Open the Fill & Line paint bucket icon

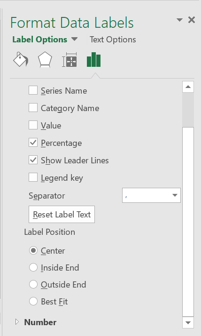point(21,60)
